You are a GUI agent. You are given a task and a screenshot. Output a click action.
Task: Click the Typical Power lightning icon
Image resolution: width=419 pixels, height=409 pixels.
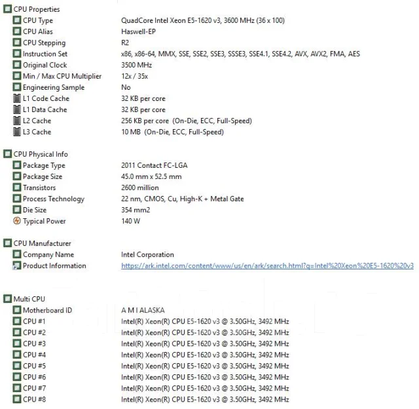pos(17,221)
